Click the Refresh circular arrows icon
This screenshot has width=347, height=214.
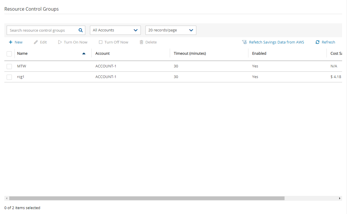coord(318,42)
